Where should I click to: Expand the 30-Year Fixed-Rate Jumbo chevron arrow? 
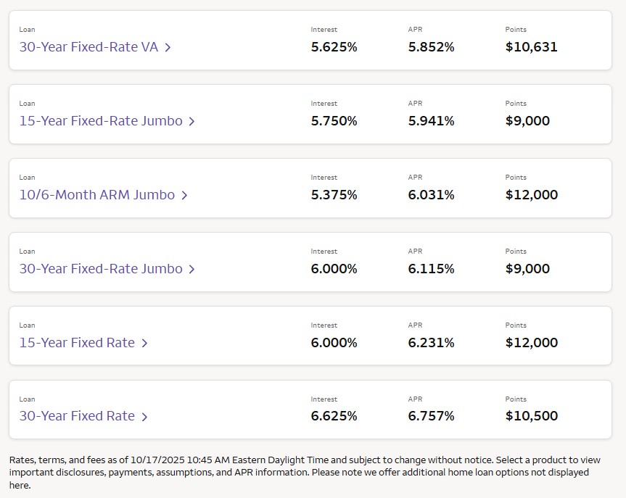[x=191, y=270]
